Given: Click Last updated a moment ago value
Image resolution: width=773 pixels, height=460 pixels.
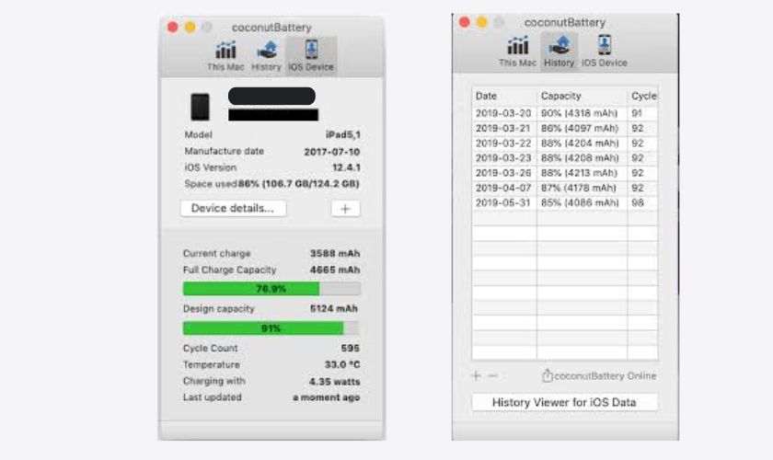Looking at the screenshot, I should point(327,397).
